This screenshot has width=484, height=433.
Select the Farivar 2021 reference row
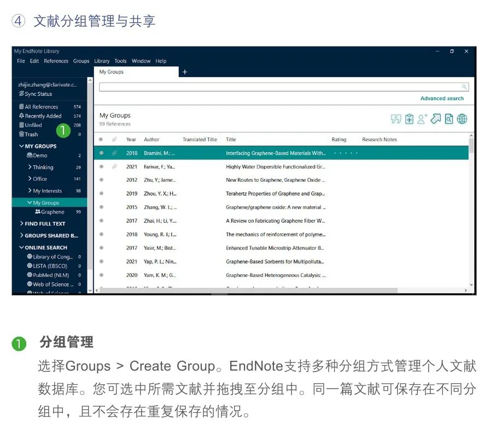pyautogui.click(x=281, y=166)
